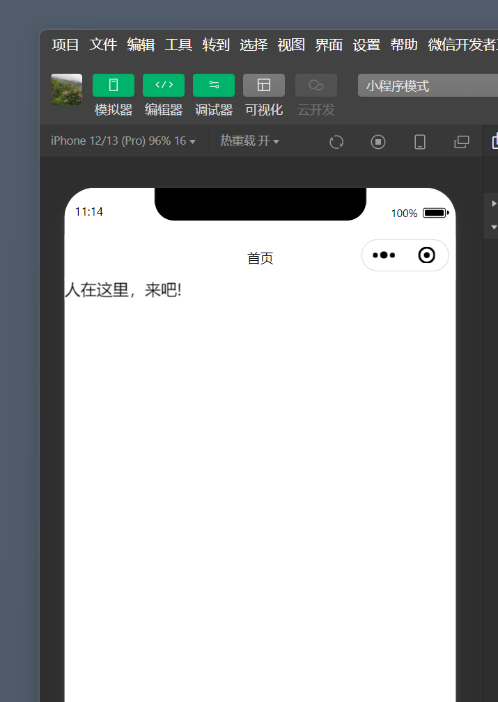Open the 项目 menu

(65, 45)
